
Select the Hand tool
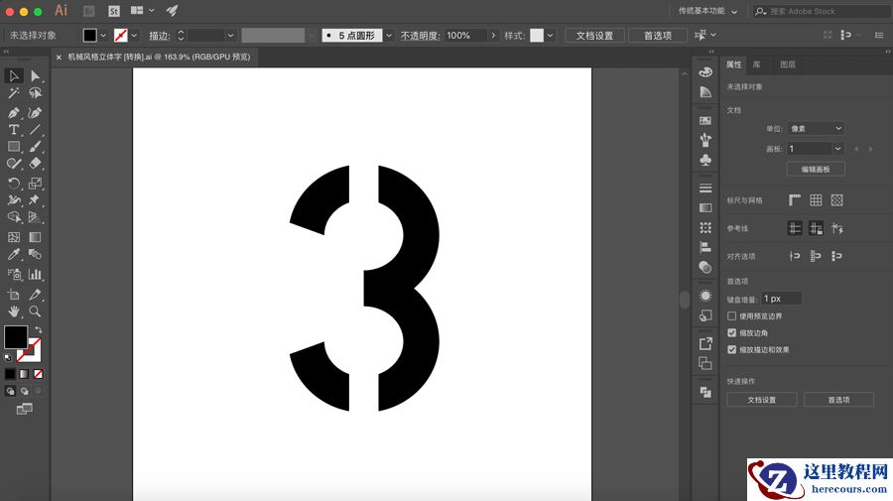(14, 312)
